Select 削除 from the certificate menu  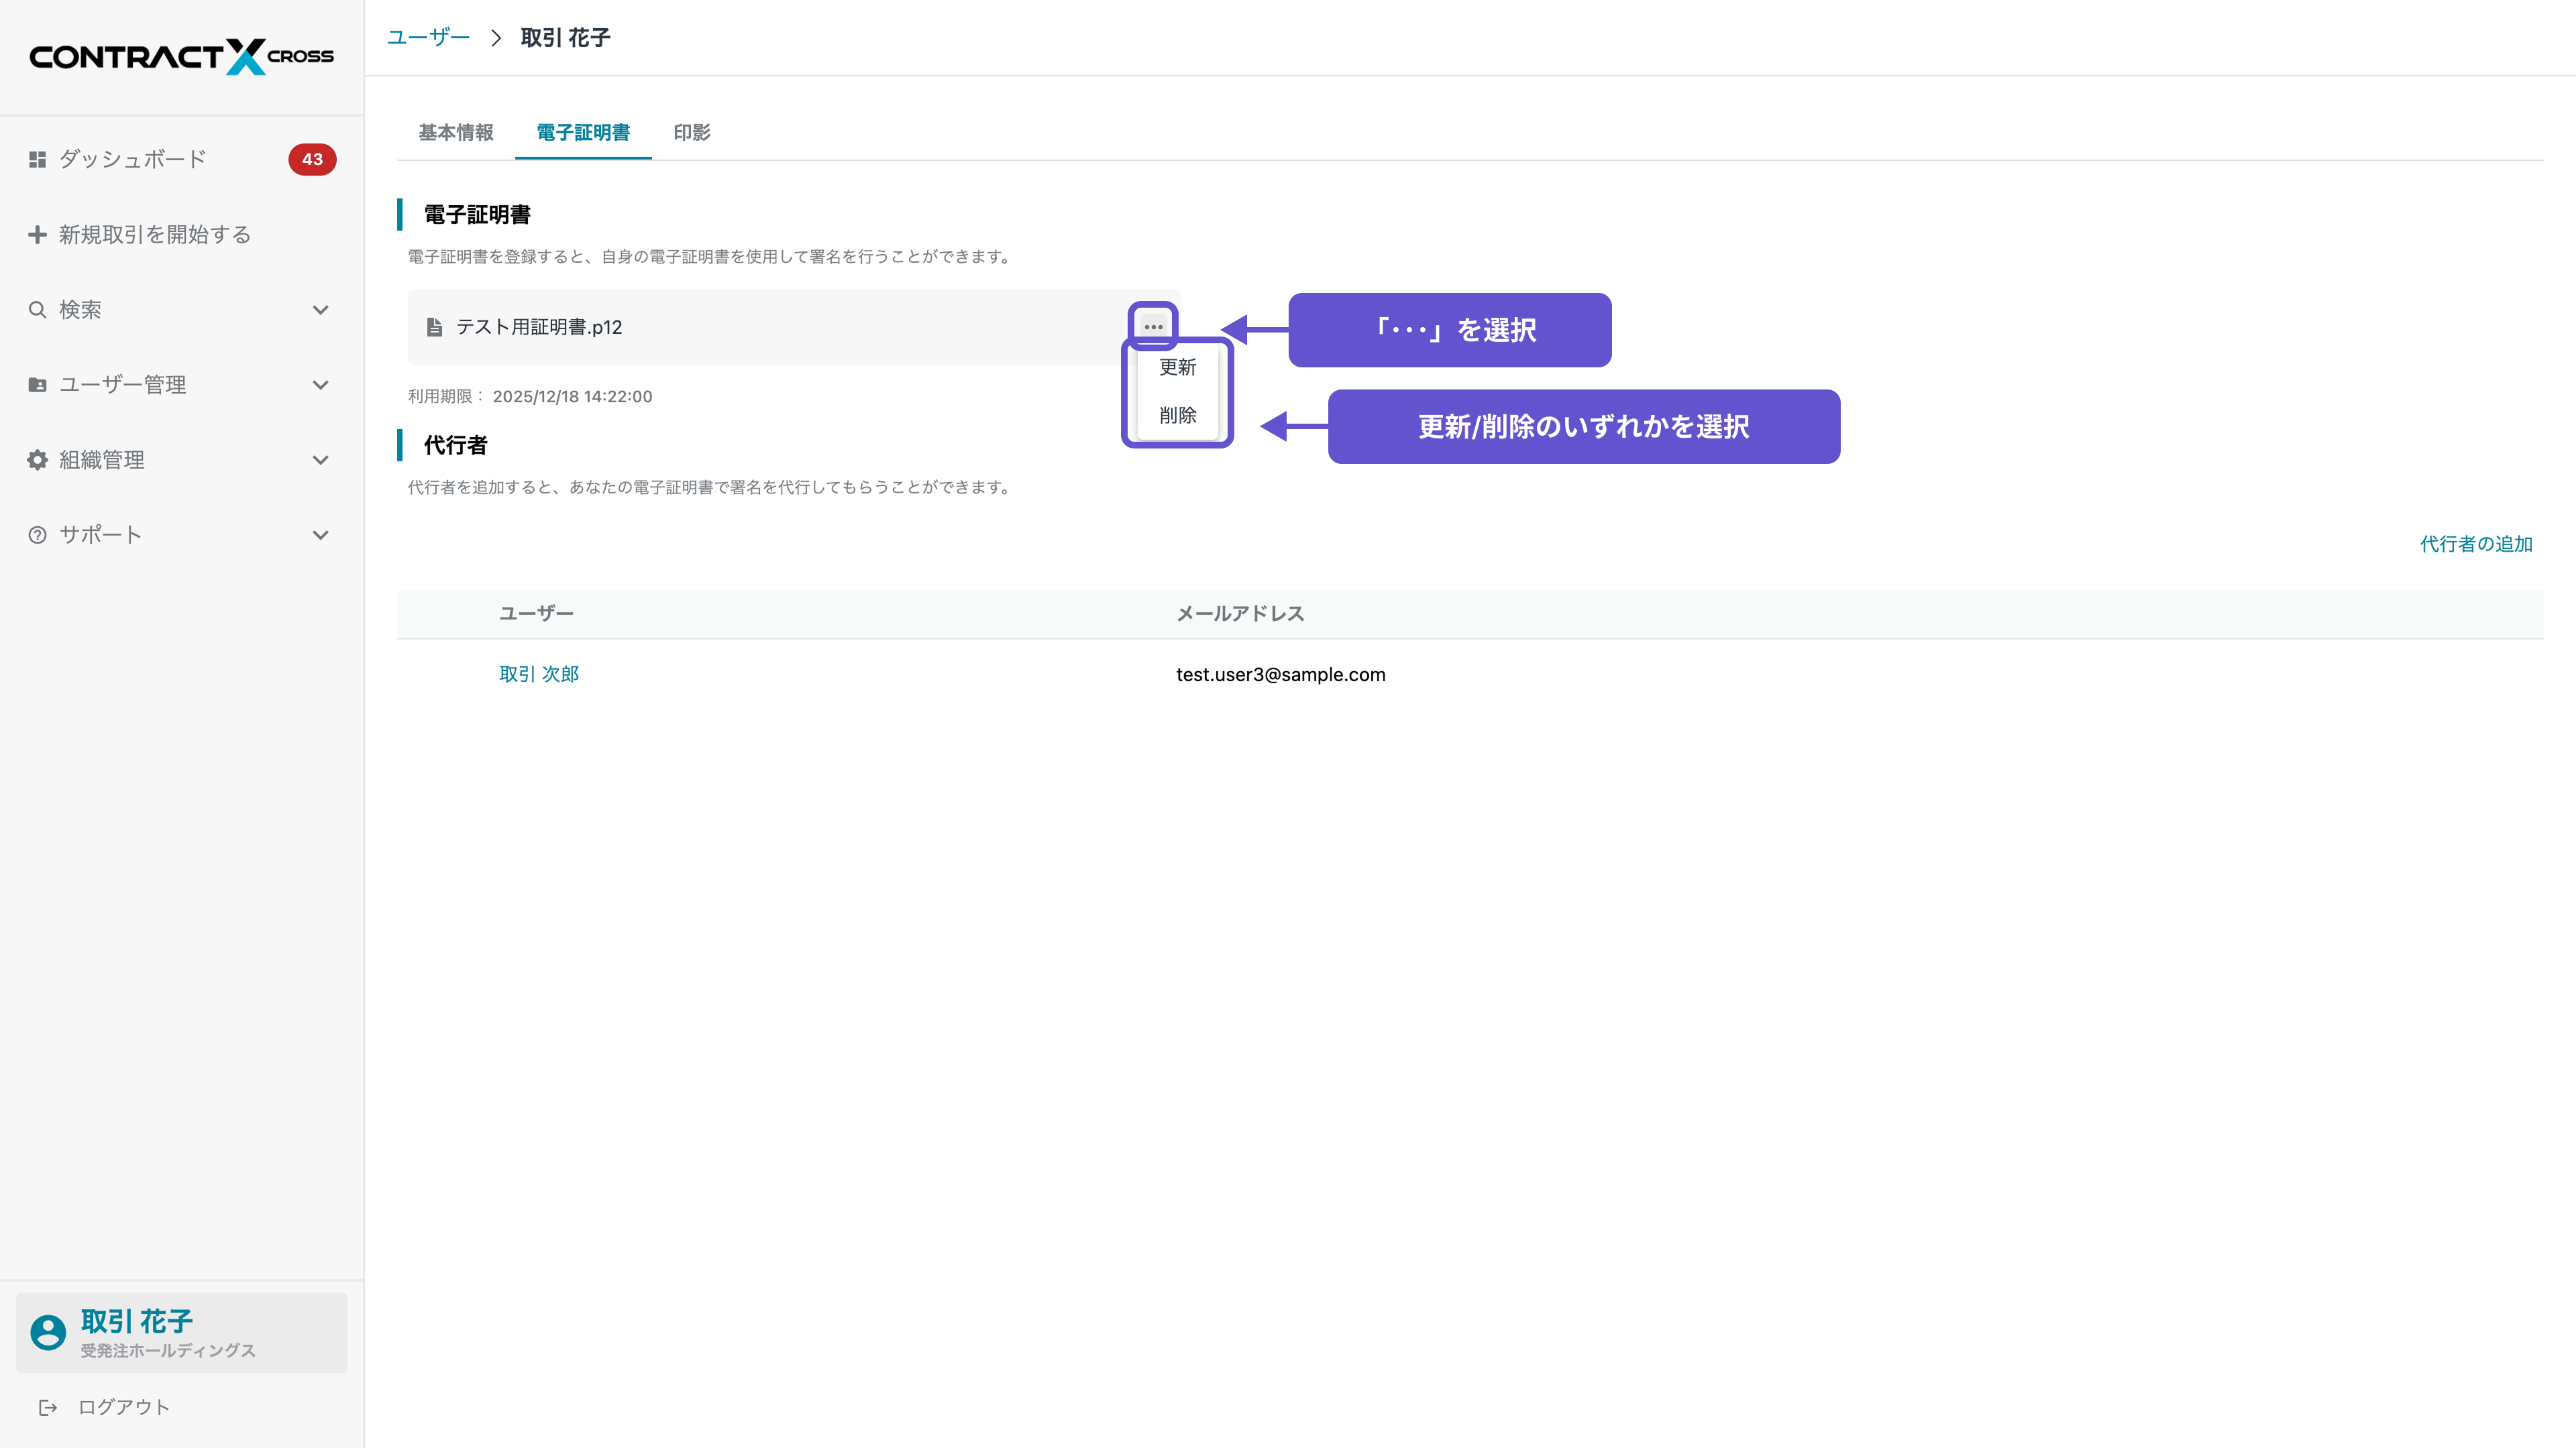(x=1177, y=415)
